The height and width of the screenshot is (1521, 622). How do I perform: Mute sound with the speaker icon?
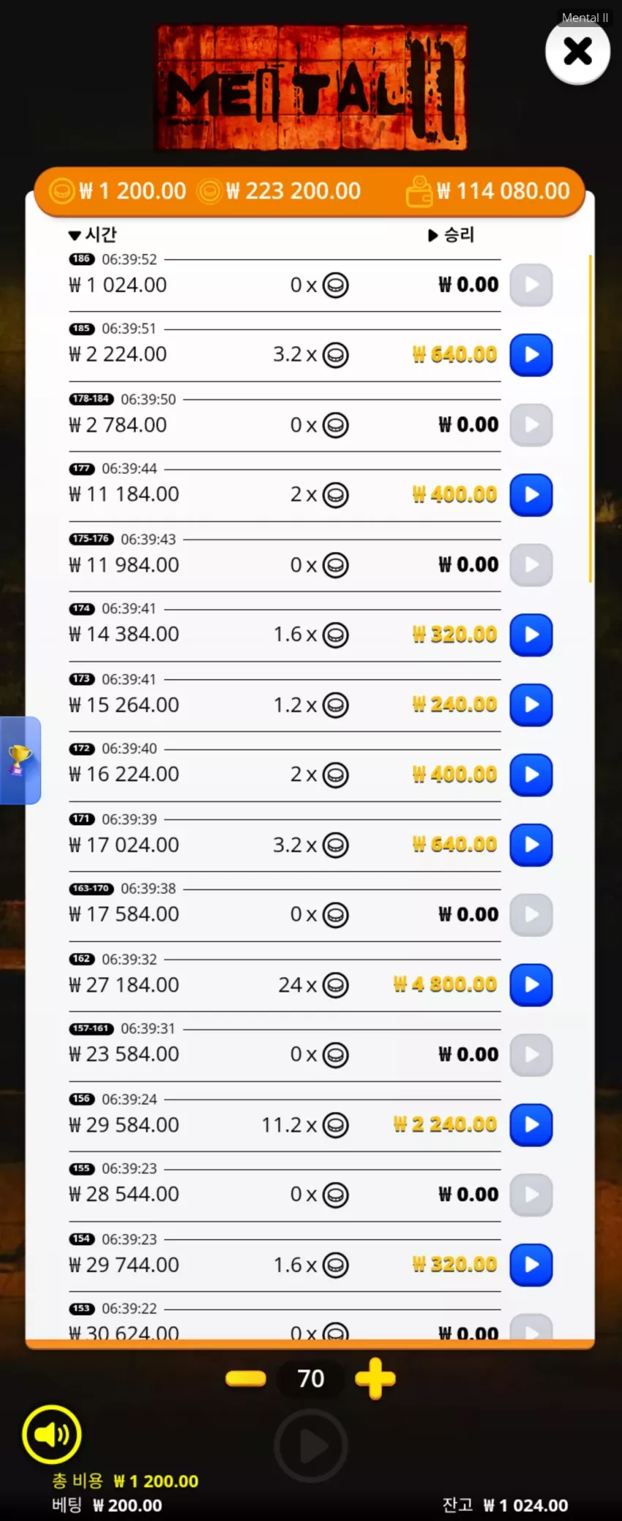(51, 1434)
